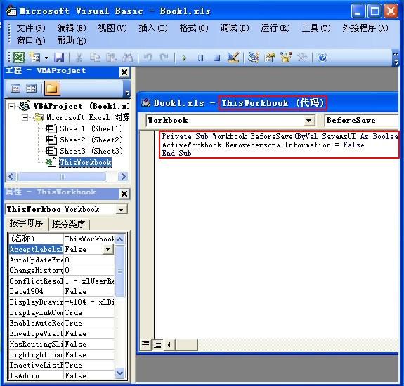Open the Properties Window toolbar icon
This screenshot has width=404, height=386.
270,58
